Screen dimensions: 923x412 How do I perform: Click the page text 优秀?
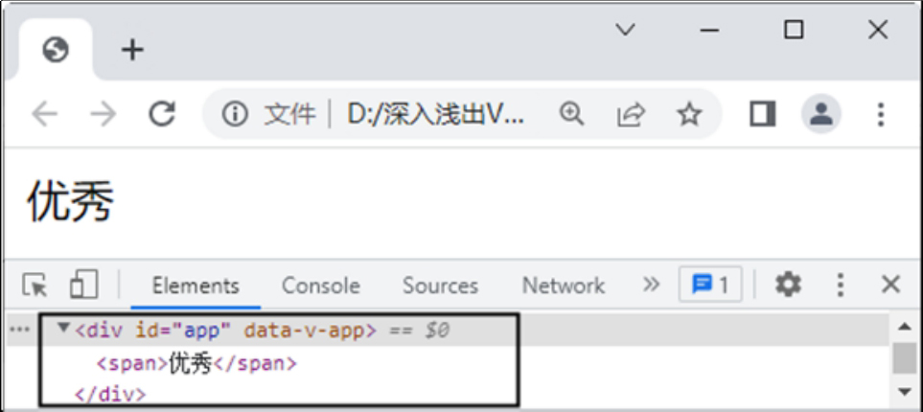point(71,201)
